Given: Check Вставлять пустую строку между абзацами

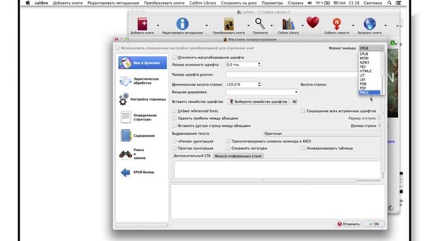Looking at the screenshot, I should click(174, 126).
